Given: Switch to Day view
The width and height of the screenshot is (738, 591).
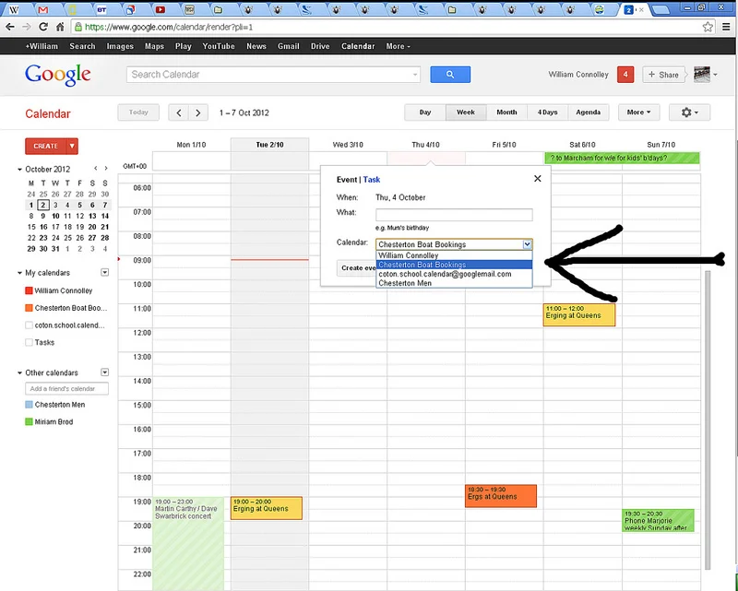Looking at the screenshot, I should pyautogui.click(x=425, y=112).
